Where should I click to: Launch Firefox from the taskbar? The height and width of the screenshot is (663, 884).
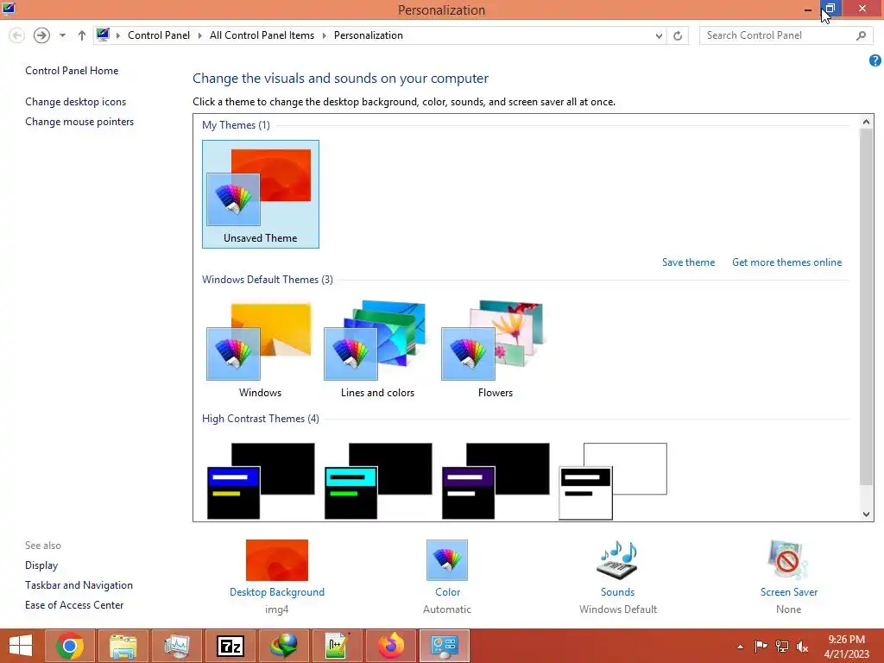point(390,646)
